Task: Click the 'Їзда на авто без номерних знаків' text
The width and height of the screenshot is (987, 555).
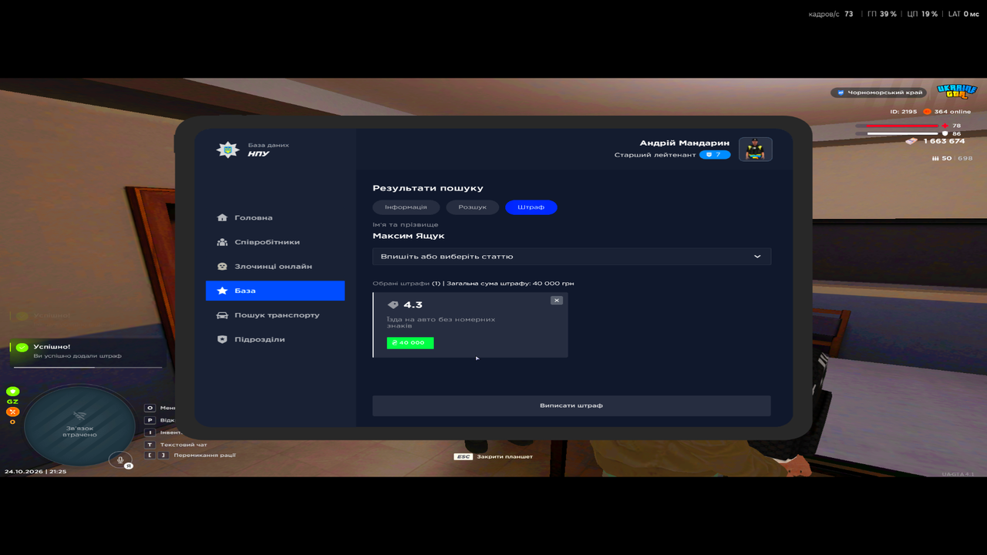Action: tap(441, 322)
